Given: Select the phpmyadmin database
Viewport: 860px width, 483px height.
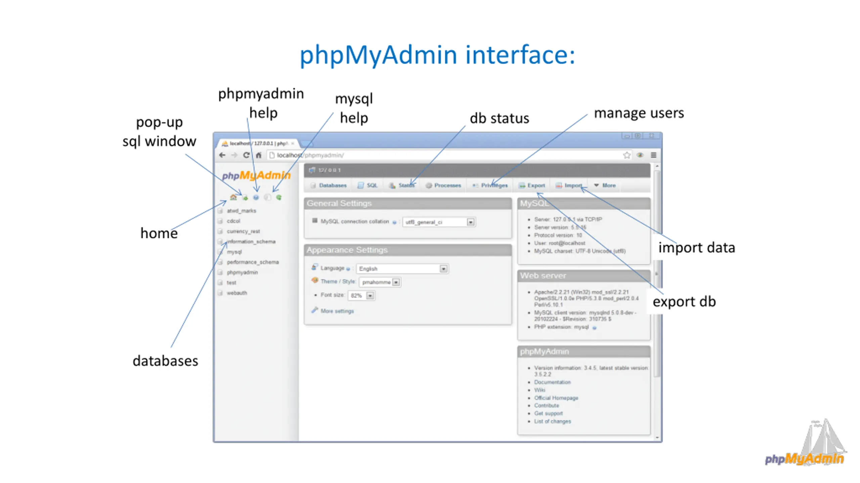Looking at the screenshot, I should point(242,272).
